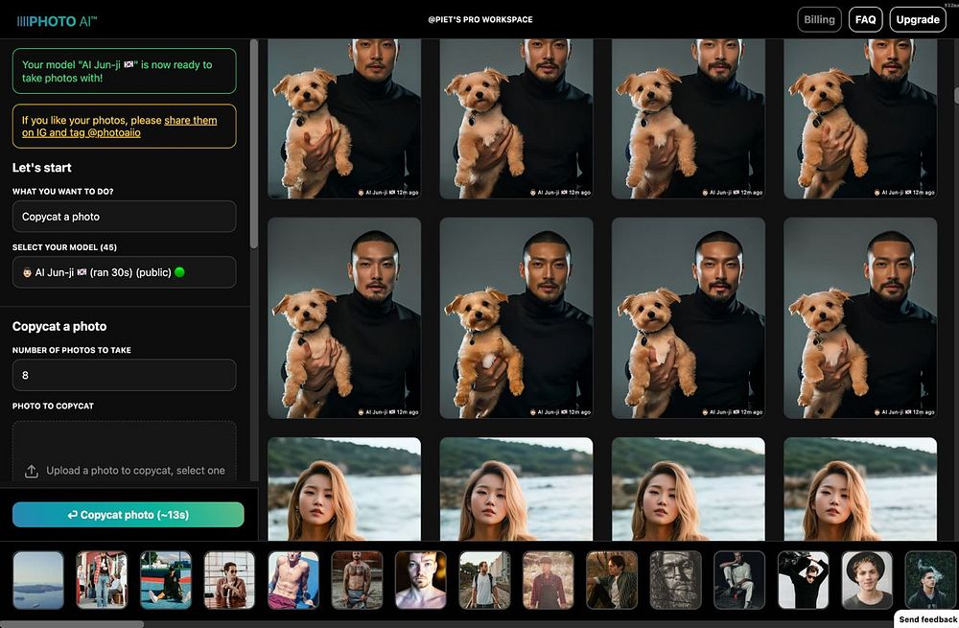Click the number of photos to take field
The image size is (959, 628).
tap(124, 375)
